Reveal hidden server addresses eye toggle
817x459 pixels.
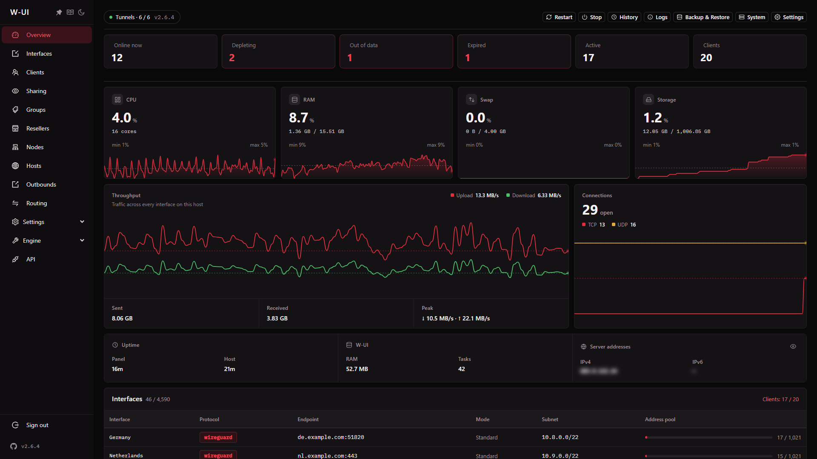click(x=793, y=346)
